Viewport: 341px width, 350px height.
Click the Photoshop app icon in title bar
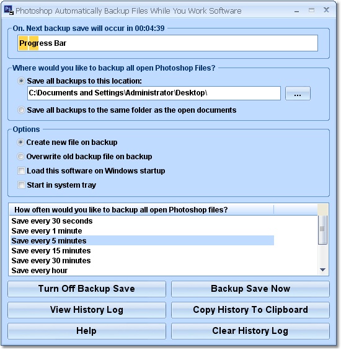pyautogui.click(x=9, y=11)
